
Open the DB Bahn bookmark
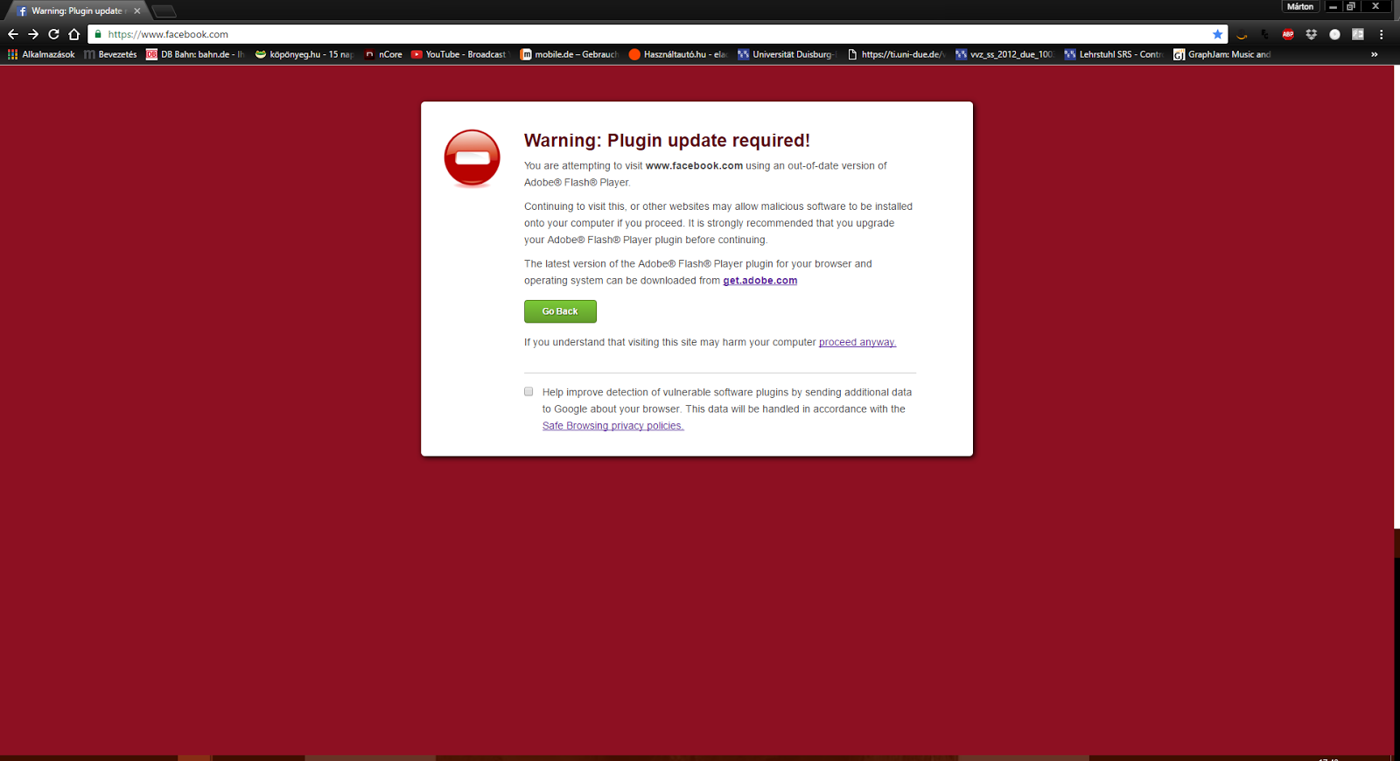195,54
